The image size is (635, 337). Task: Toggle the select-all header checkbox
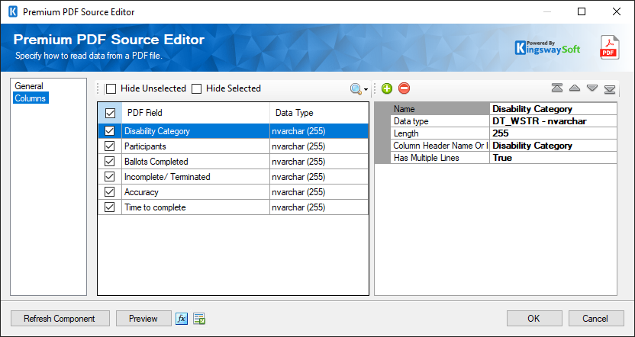pyautogui.click(x=110, y=113)
